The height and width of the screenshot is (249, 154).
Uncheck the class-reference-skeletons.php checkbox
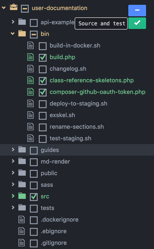click(43, 81)
